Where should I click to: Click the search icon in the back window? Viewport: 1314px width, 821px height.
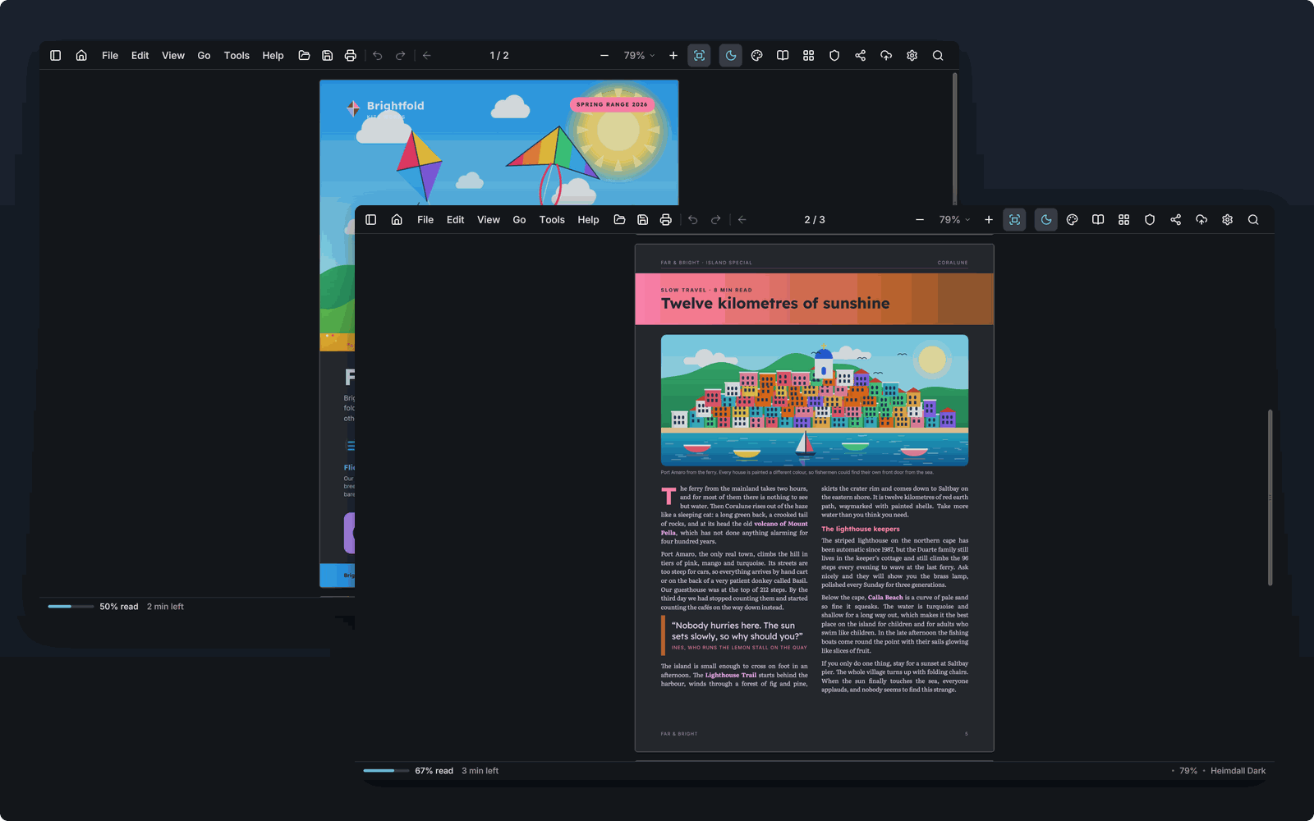938,56
